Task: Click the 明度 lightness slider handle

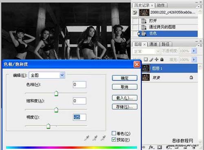Action: (x=48, y=126)
